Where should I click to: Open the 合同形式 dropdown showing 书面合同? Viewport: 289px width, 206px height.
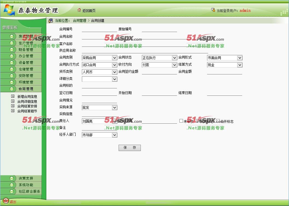(225, 58)
